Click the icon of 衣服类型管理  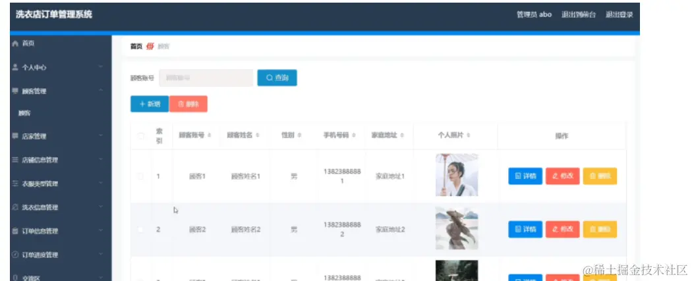tap(15, 184)
